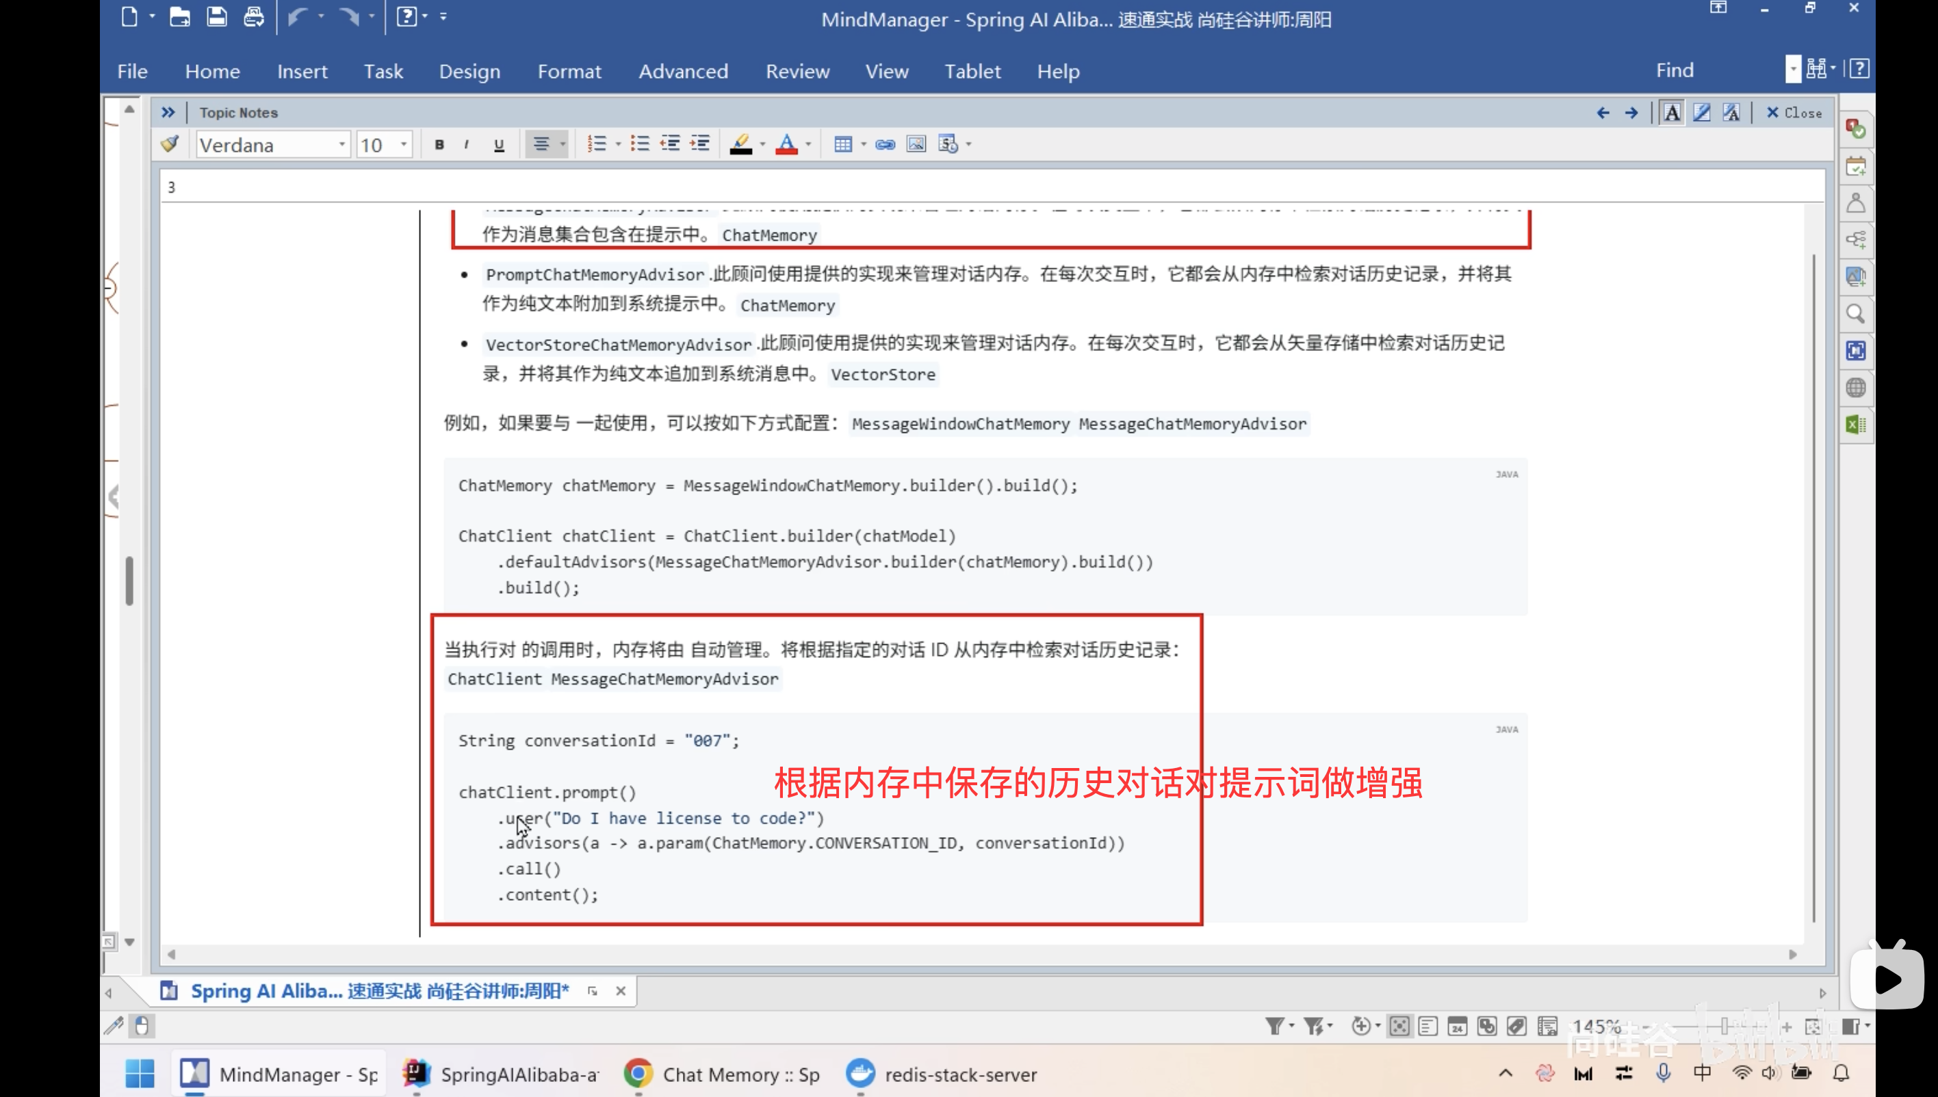Go to previous topic note
Image resolution: width=1938 pixels, height=1097 pixels.
coord(1603,113)
